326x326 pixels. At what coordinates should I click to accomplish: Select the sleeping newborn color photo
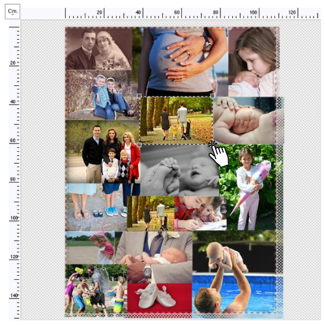tap(244, 121)
